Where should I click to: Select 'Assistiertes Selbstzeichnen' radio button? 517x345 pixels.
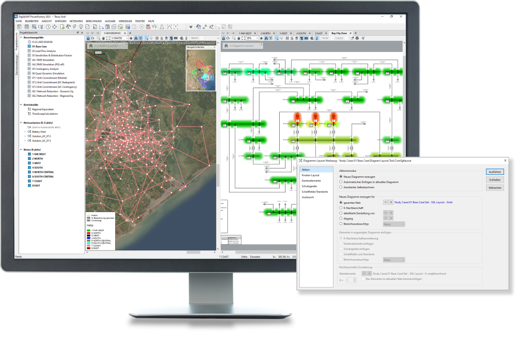click(341, 187)
